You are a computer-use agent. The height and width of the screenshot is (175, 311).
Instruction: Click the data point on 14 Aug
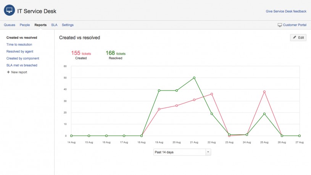coord(71,136)
